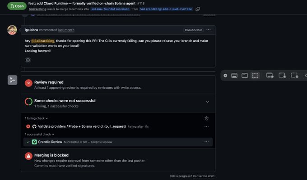307x180 pixels.
Task: Collapse the '1 successful check' group
Action: (x=40, y=134)
